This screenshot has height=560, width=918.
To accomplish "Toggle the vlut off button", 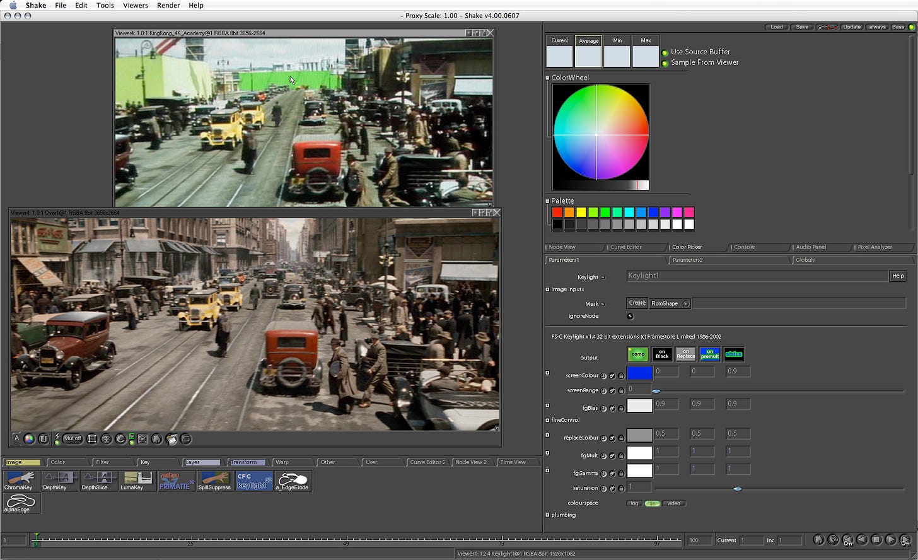I will (x=73, y=438).
